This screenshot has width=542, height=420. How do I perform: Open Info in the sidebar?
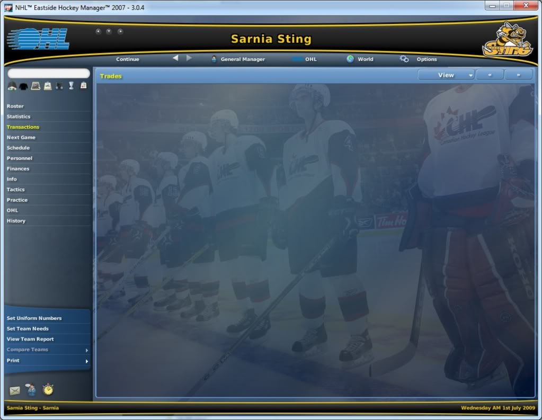click(x=12, y=179)
